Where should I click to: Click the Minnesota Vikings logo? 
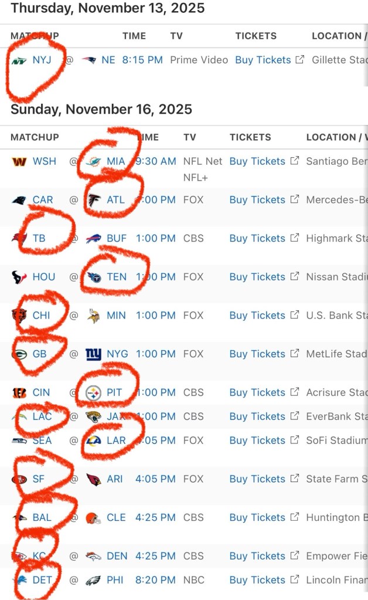93,316
